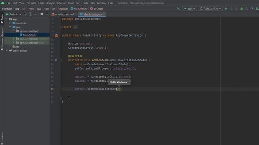Click the Make Project hammer icon

click(x=178, y=8)
